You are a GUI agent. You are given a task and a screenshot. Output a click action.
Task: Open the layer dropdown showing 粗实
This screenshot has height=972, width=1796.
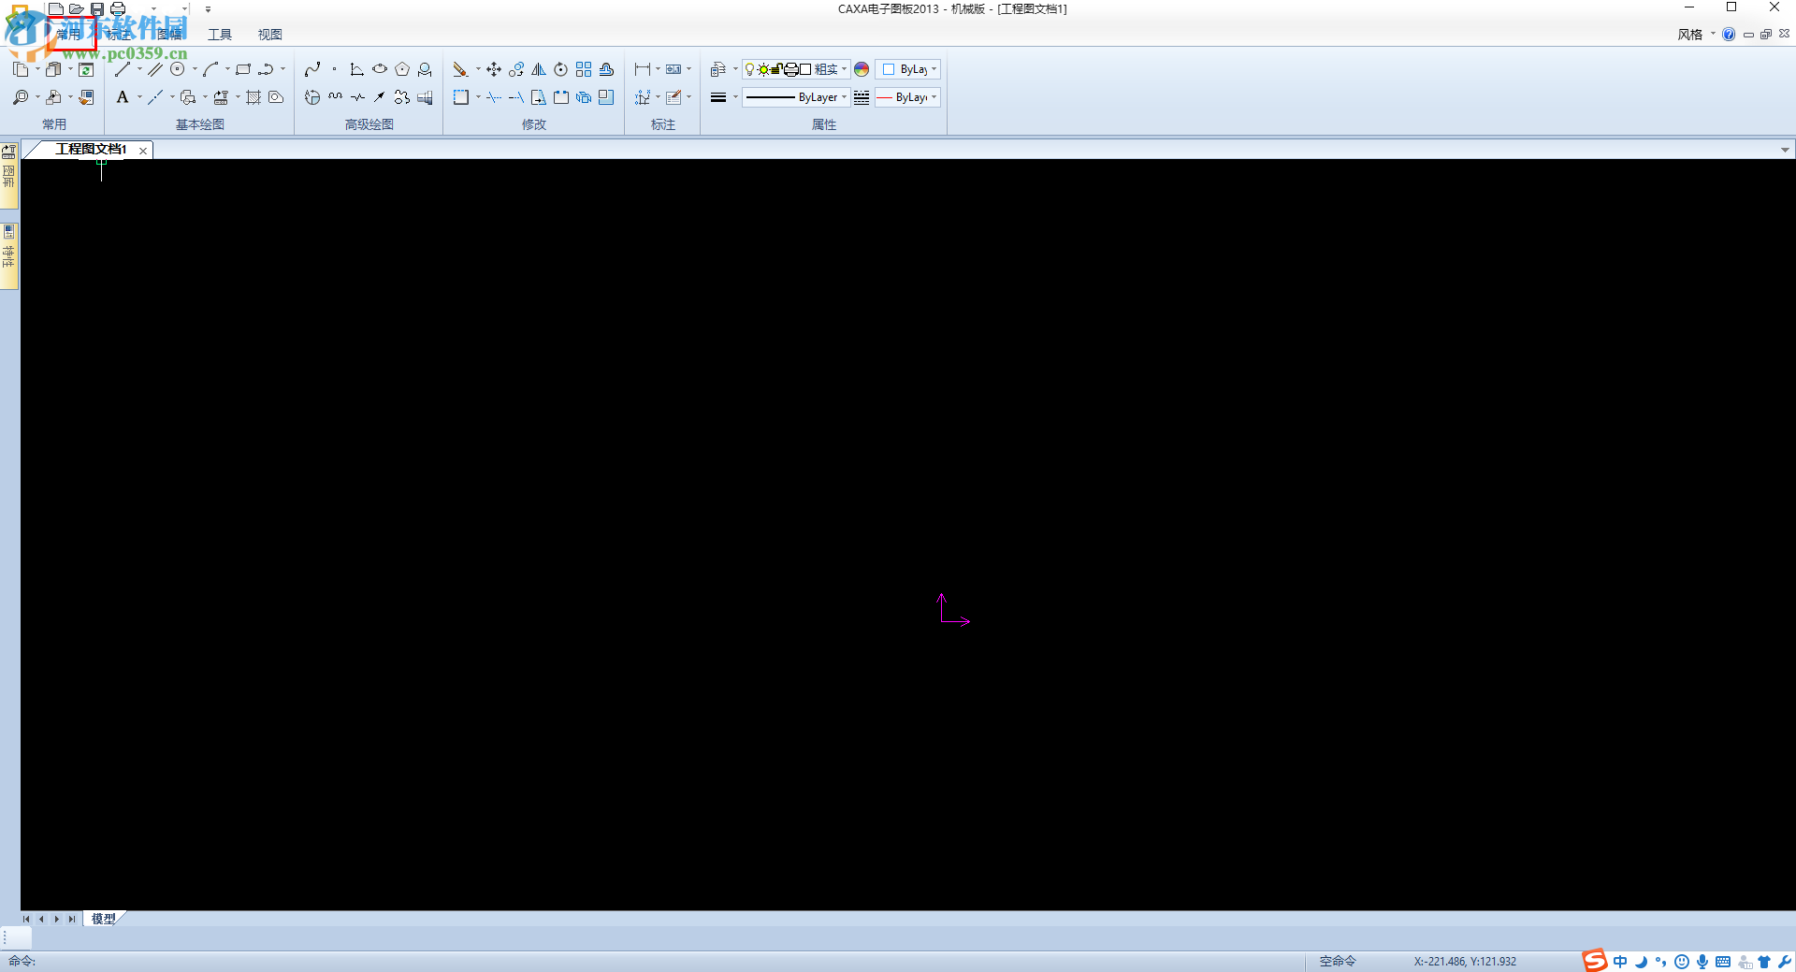coord(844,69)
